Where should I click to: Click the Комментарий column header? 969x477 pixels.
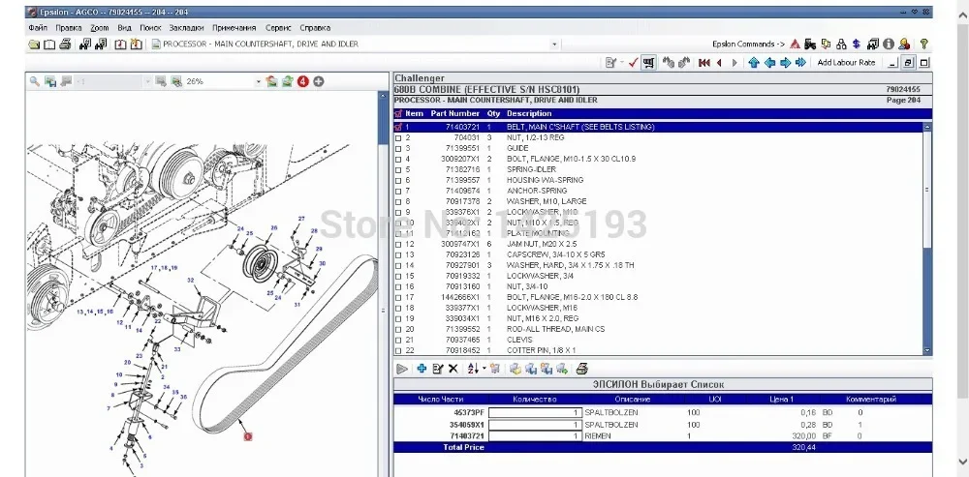(871, 400)
